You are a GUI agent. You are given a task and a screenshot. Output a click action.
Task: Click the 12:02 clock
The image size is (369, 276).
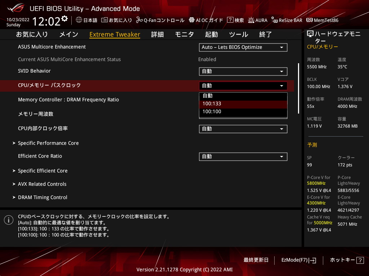tap(46, 21)
